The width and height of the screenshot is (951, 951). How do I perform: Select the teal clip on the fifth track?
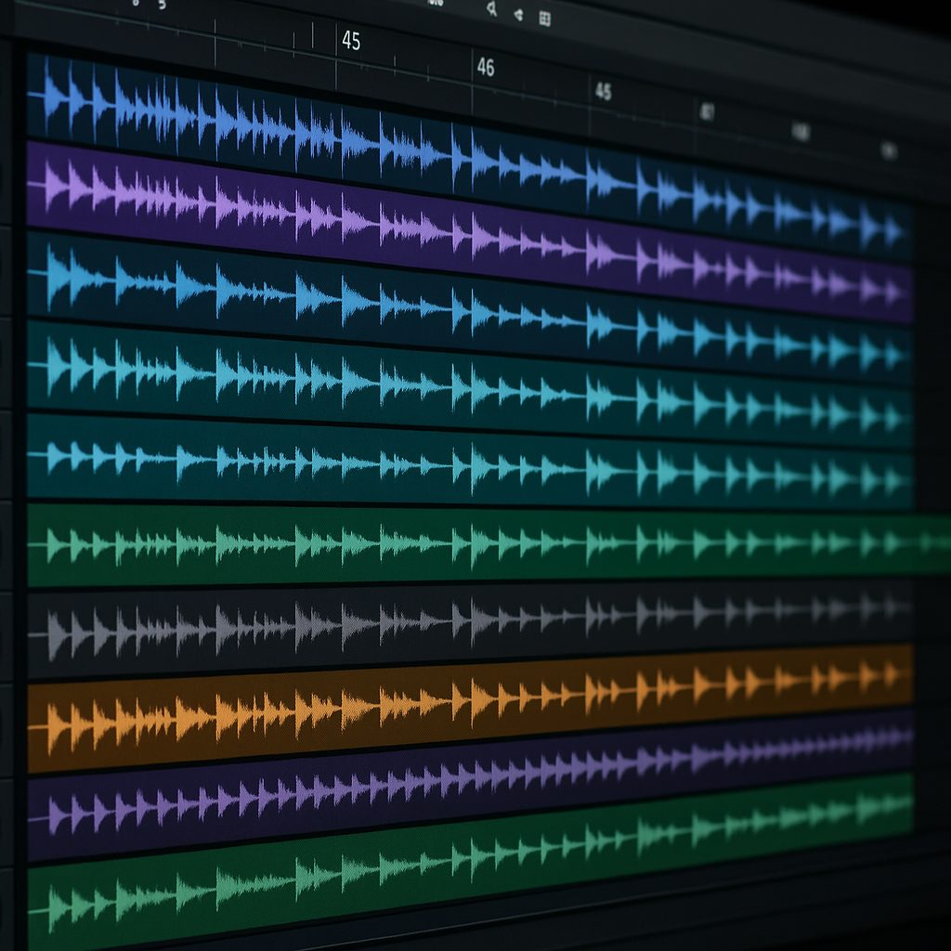click(371, 460)
